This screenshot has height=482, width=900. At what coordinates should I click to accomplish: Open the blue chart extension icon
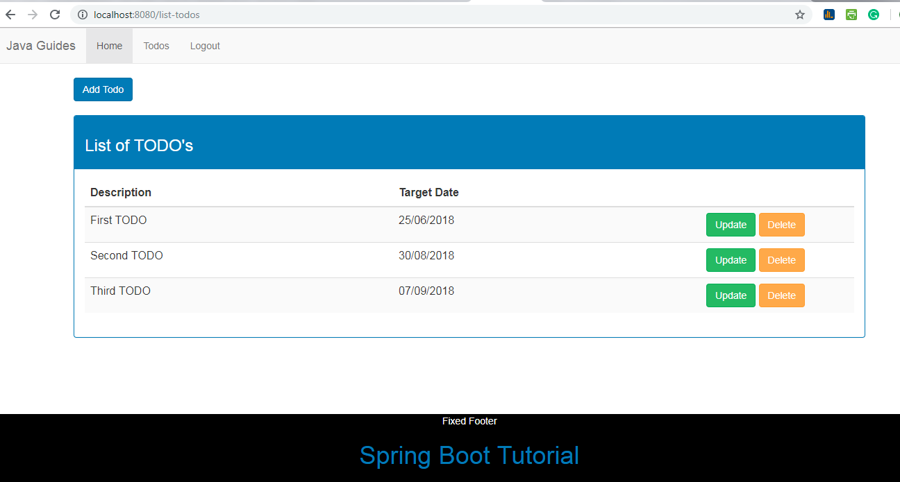(829, 15)
